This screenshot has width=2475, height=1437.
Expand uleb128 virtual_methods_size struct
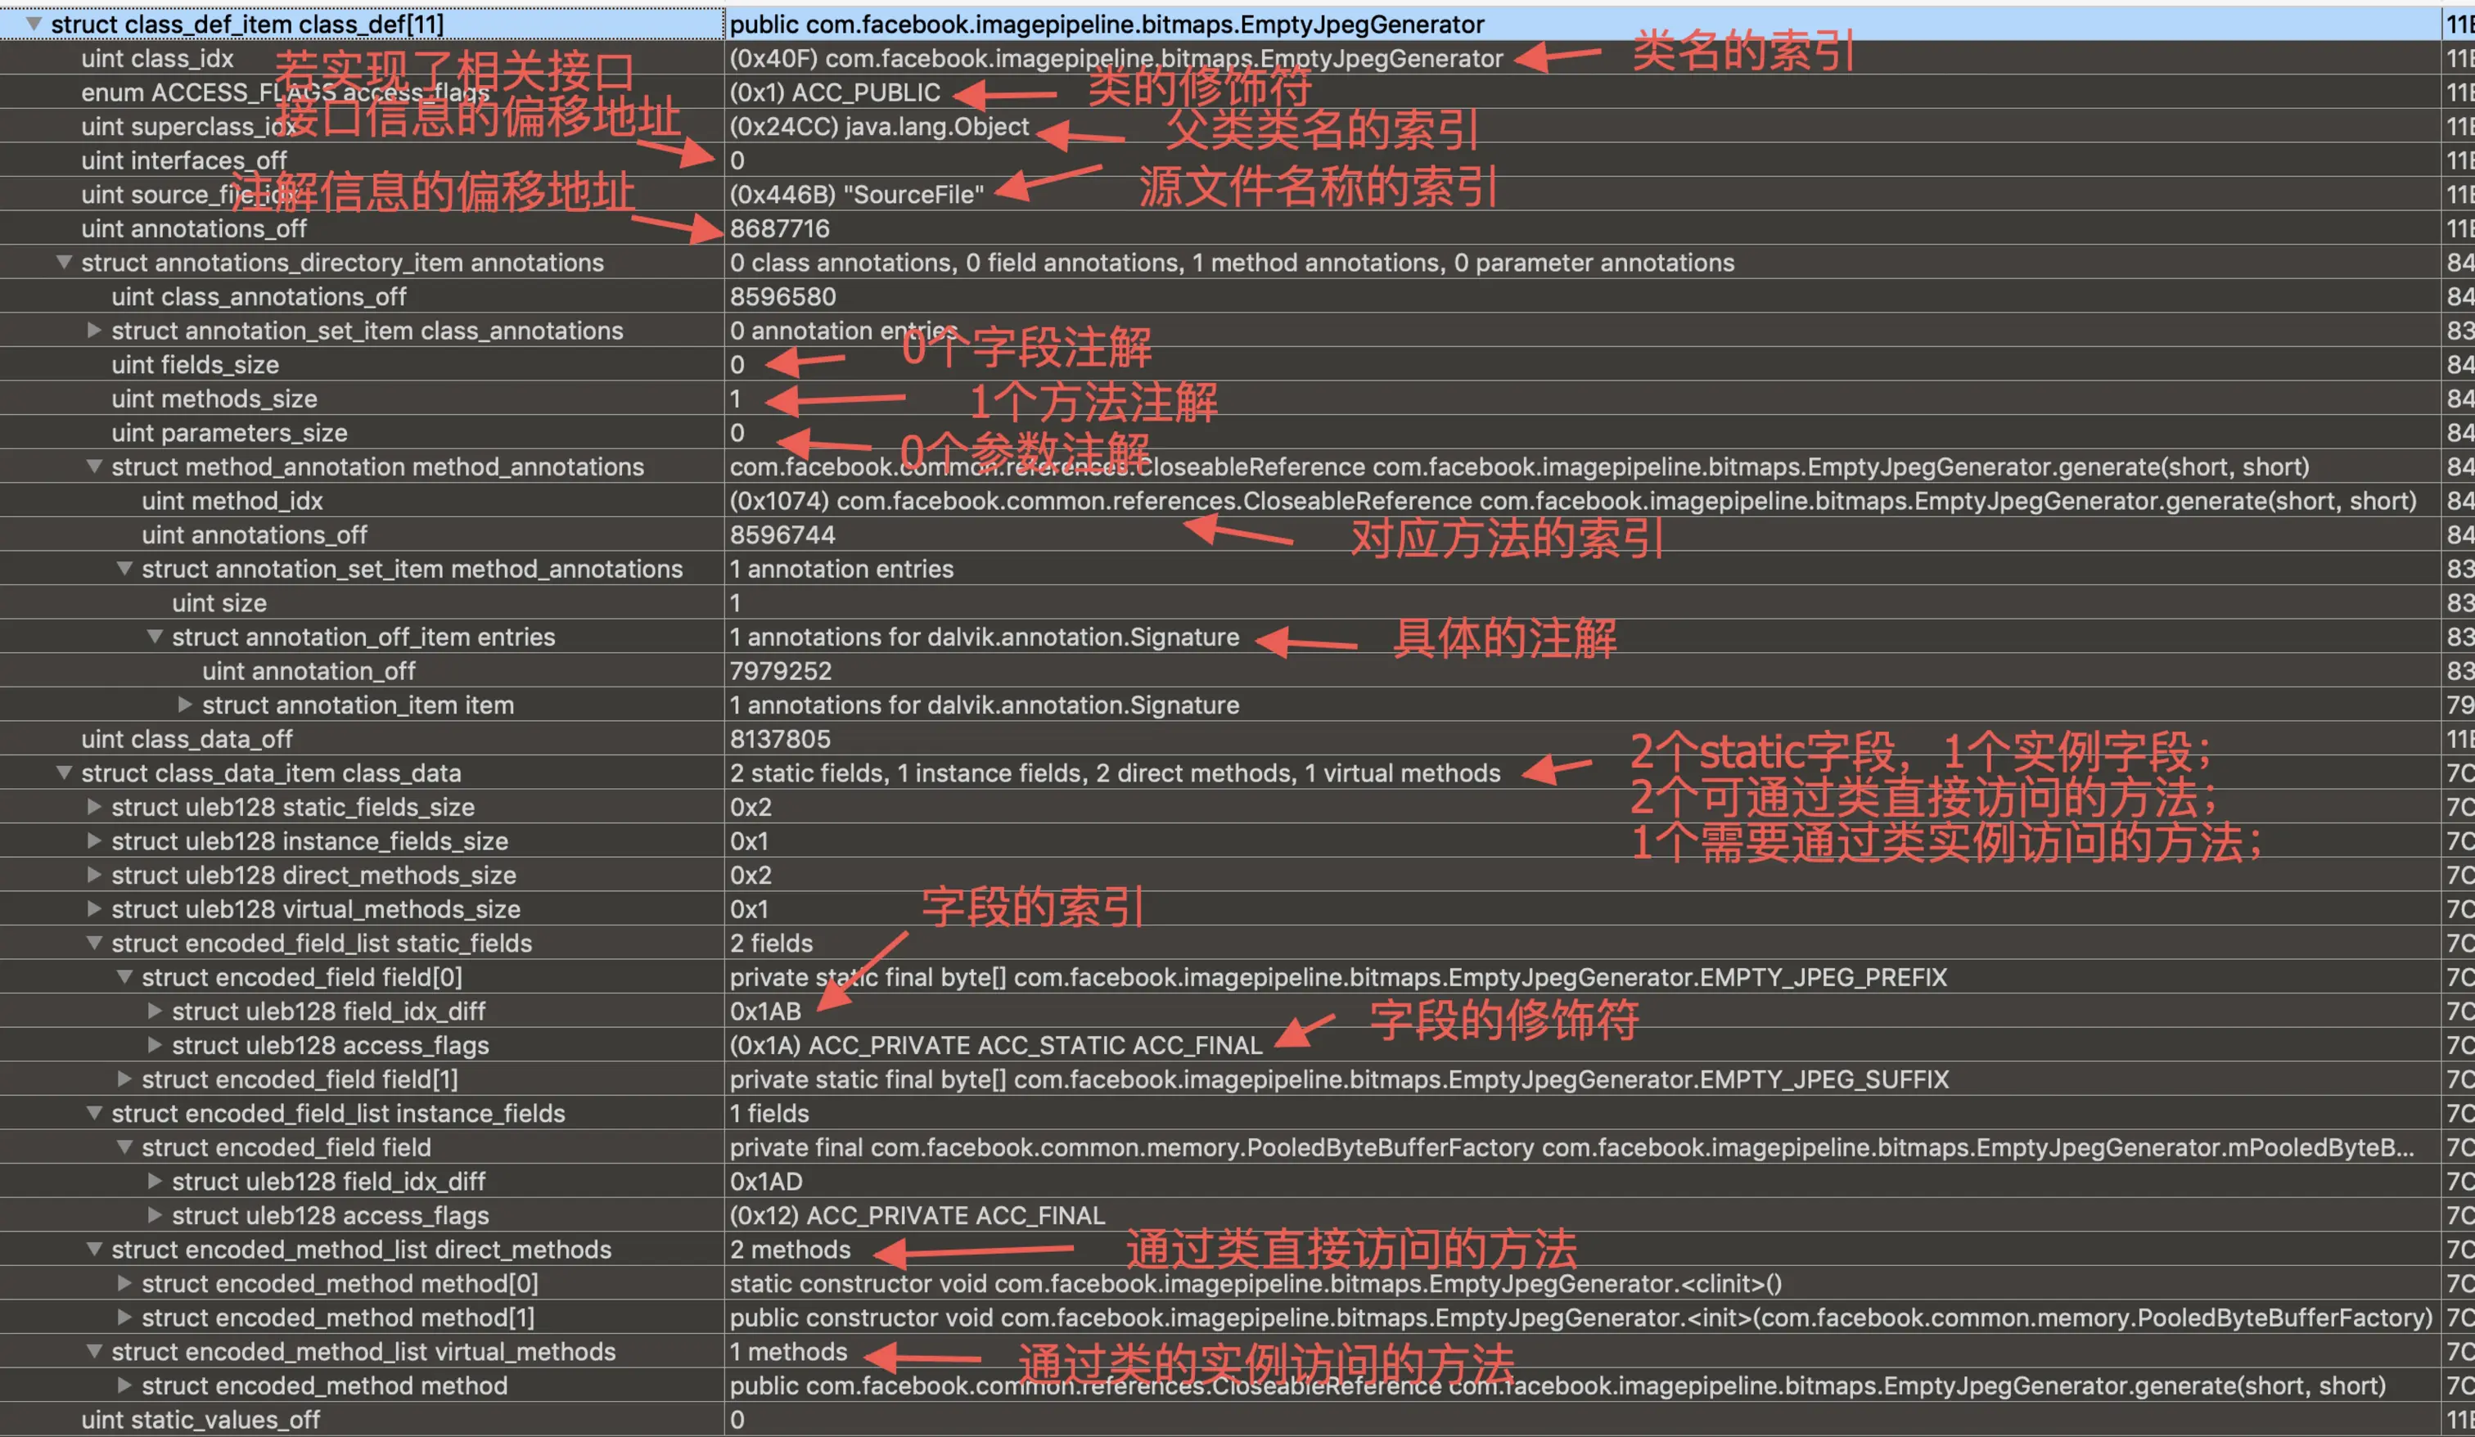94,908
